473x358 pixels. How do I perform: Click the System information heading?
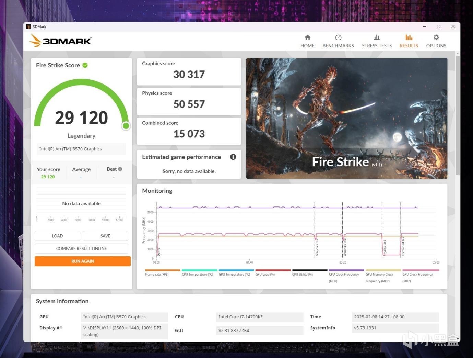tap(62, 301)
